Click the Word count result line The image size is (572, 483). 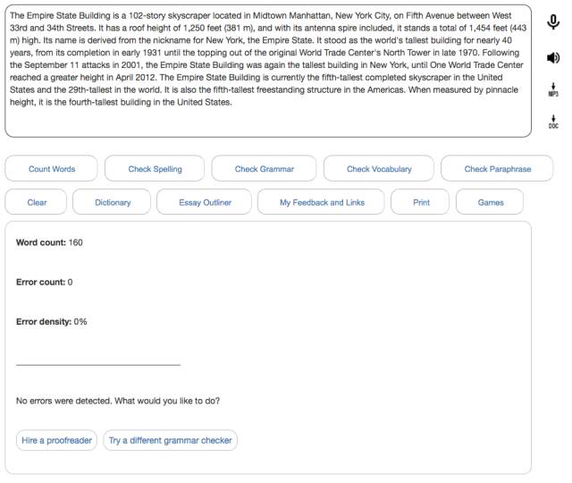[x=50, y=242]
